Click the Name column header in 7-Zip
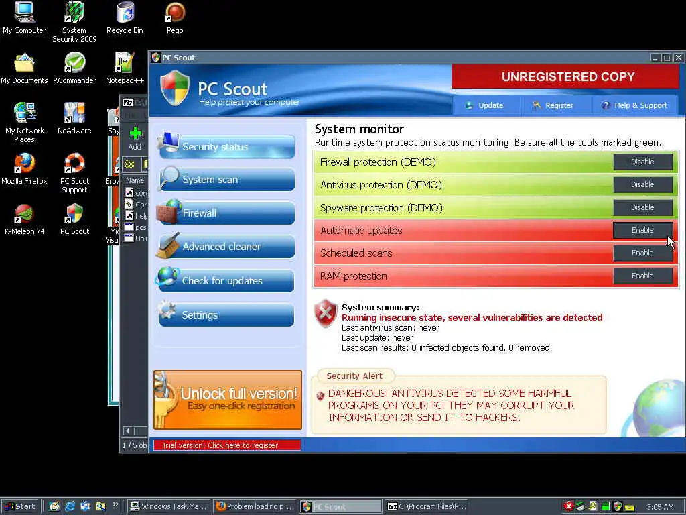The width and height of the screenshot is (686, 515). (x=135, y=180)
